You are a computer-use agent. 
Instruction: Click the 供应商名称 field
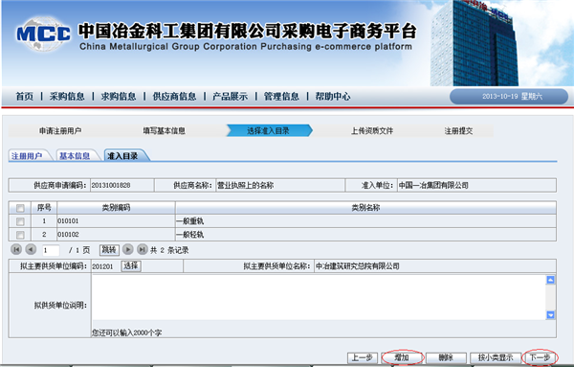click(x=279, y=185)
